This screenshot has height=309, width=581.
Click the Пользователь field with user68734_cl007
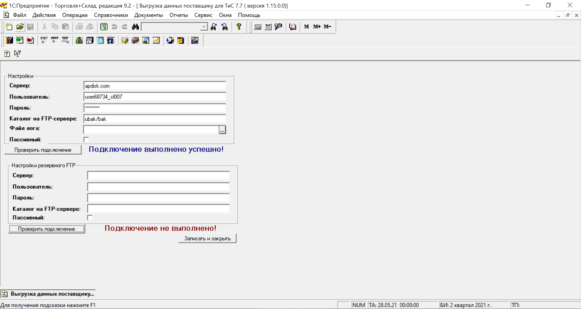(154, 97)
